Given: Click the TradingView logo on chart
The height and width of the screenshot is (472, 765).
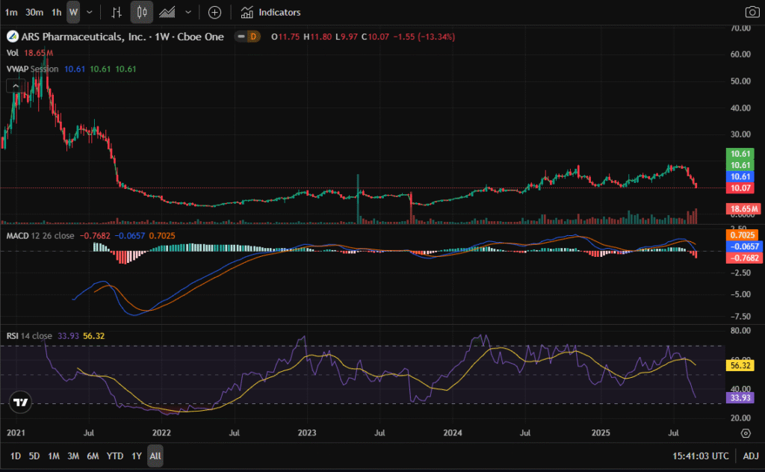Looking at the screenshot, I should point(21,402).
